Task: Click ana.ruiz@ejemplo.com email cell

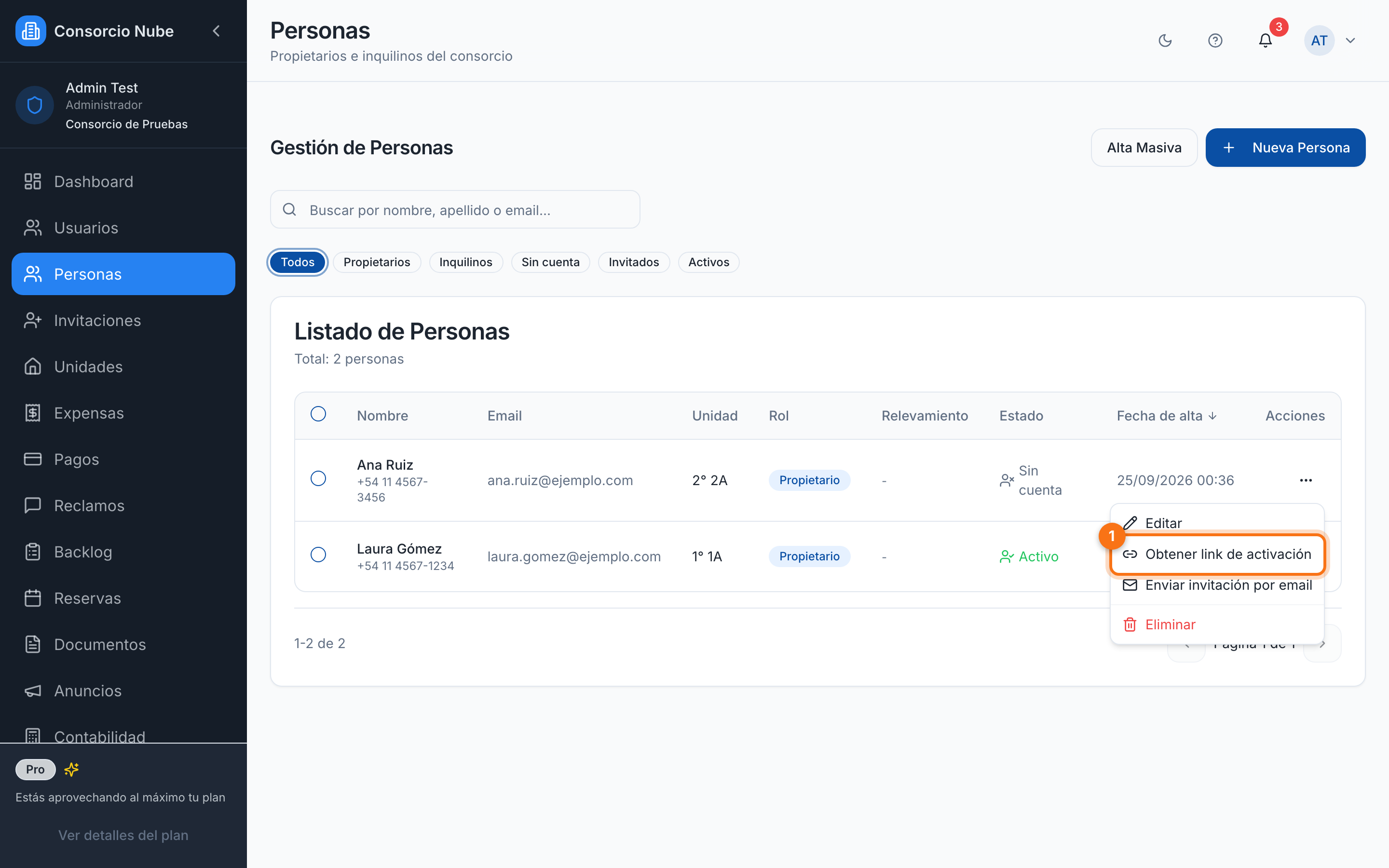Action: 560,480
